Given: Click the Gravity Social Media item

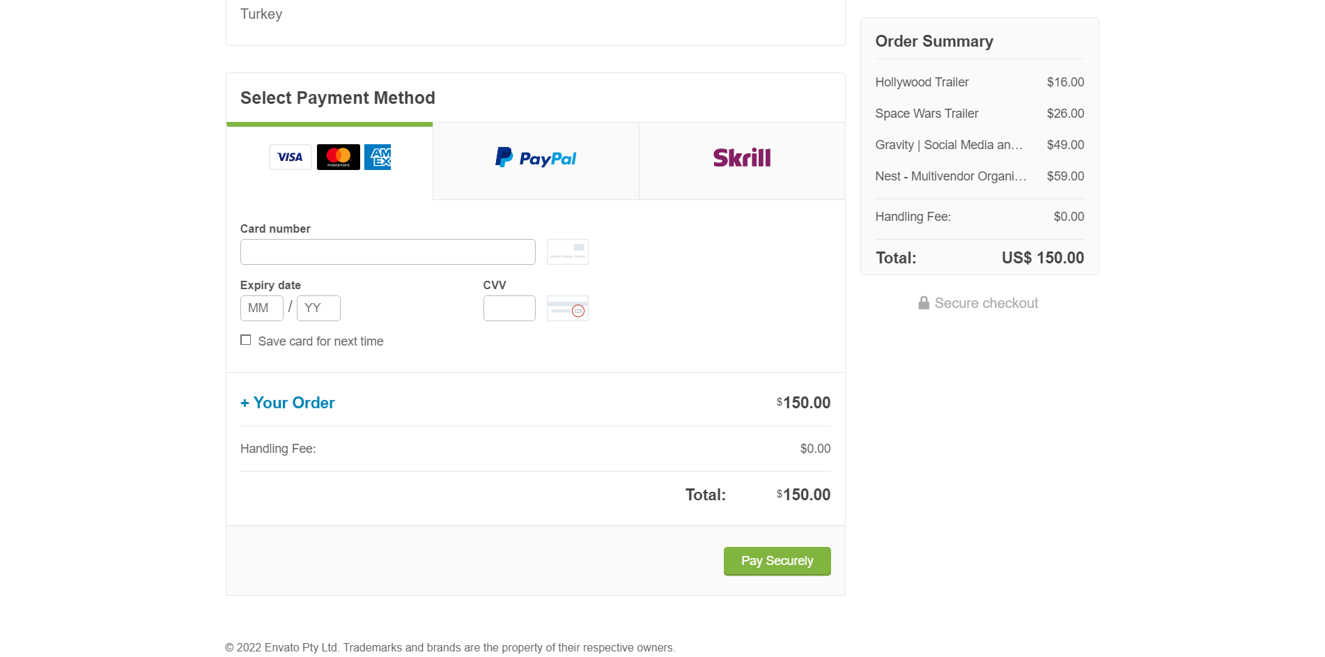Looking at the screenshot, I should [x=949, y=145].
